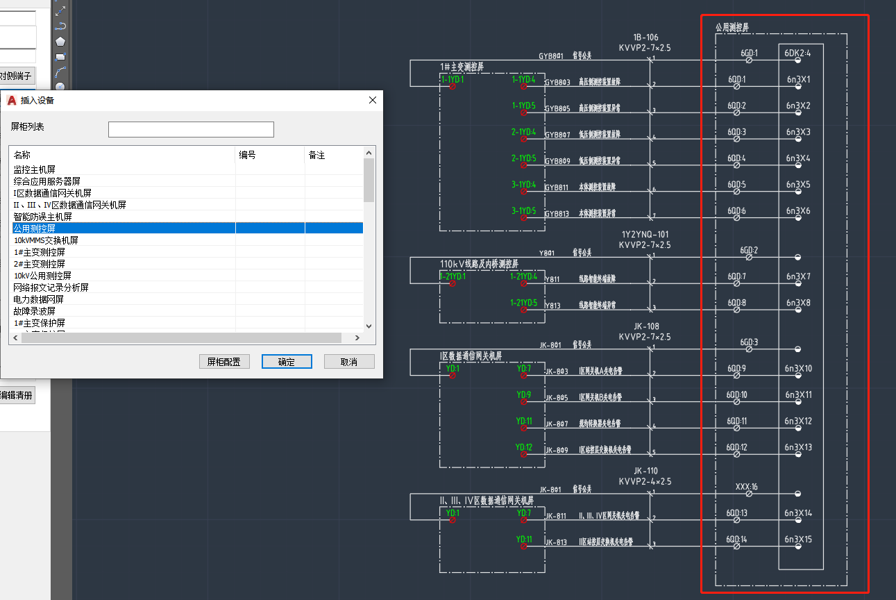Select the arc drawing tool

60,72
